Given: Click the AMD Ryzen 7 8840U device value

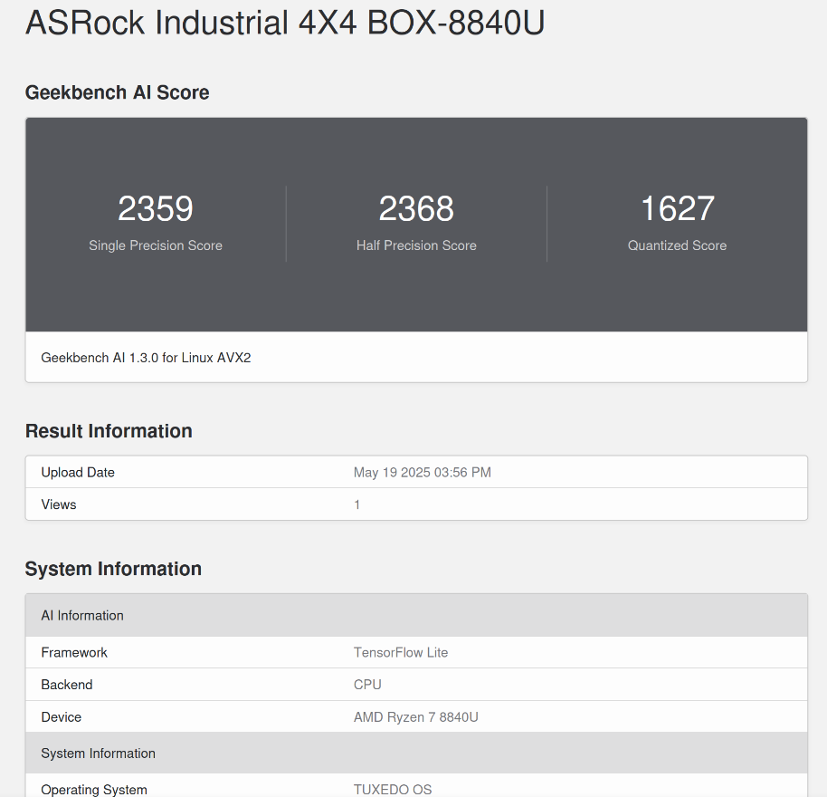Looking at the screenshot, I should click(x=416, y=717).
